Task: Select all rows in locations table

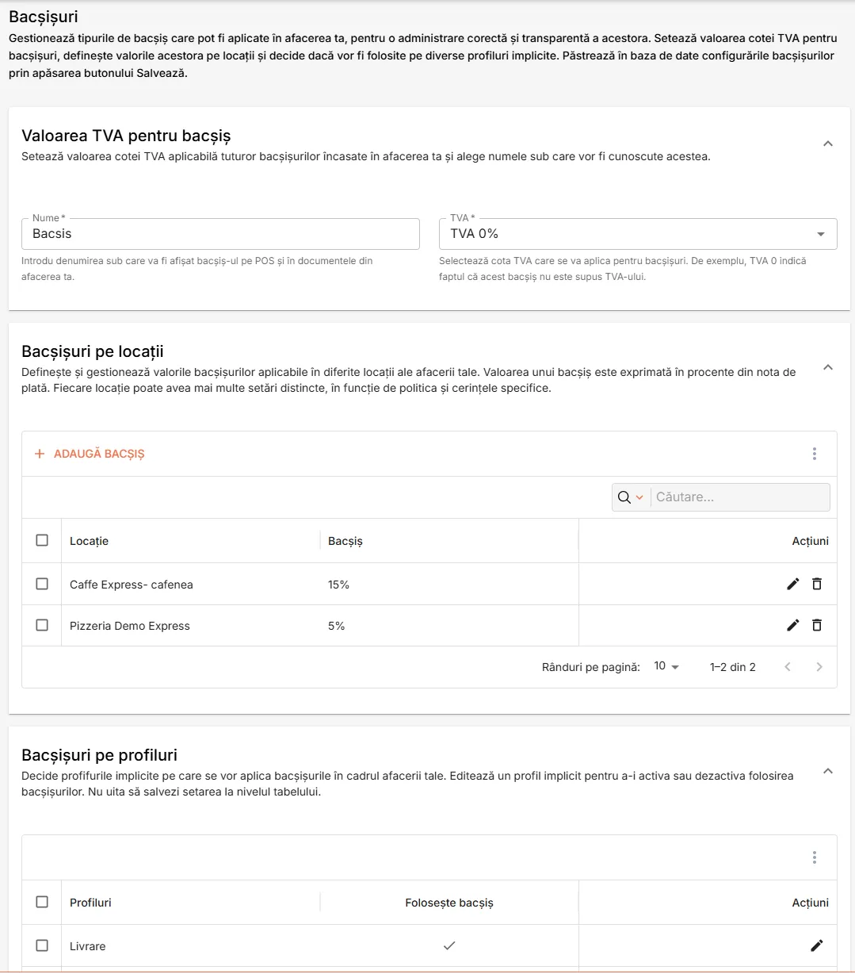Action: pos(42,540)
